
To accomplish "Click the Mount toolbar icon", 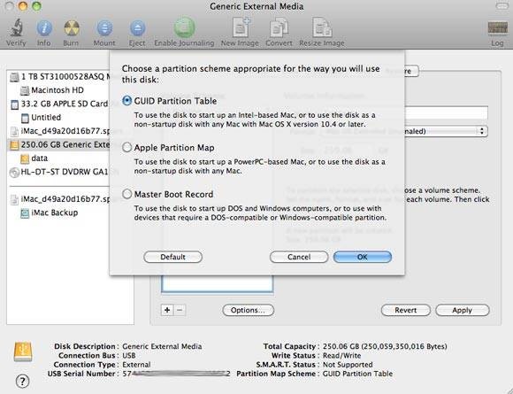I will coord(104,28).
